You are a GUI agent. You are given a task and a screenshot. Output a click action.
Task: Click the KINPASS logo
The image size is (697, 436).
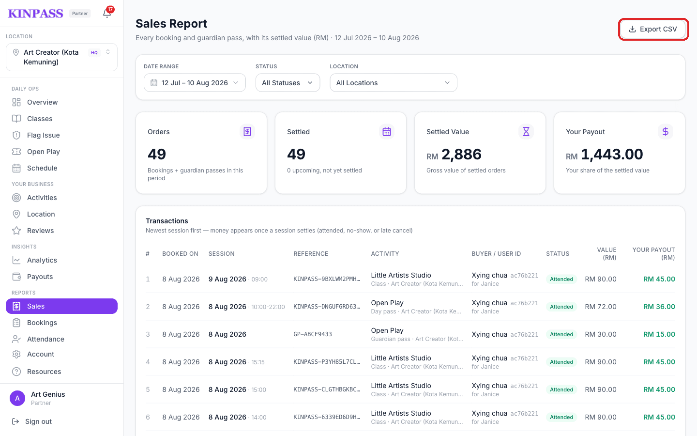(x=35, y=14)
